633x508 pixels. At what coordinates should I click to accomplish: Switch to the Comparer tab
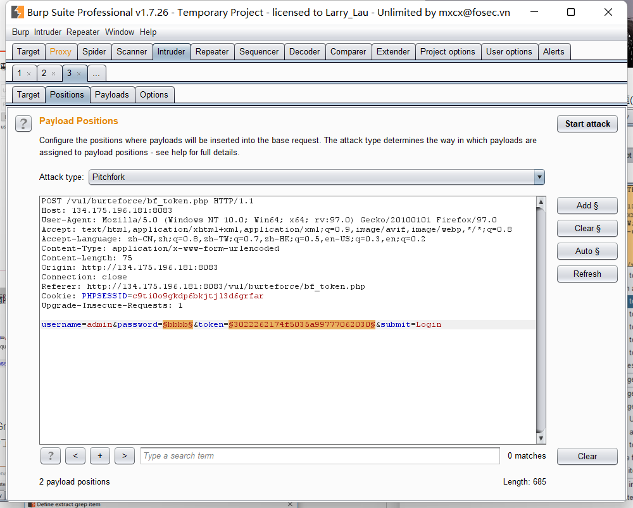pos(348,52)
